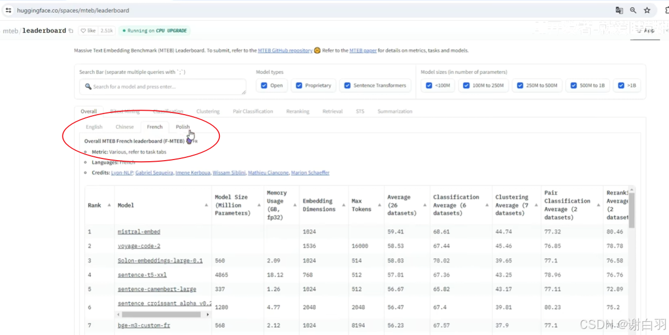This screenshot has width=669, height=335.
Task: Toggle the 100M to 250M size checkbox
Action: click(x=466, y=86)
